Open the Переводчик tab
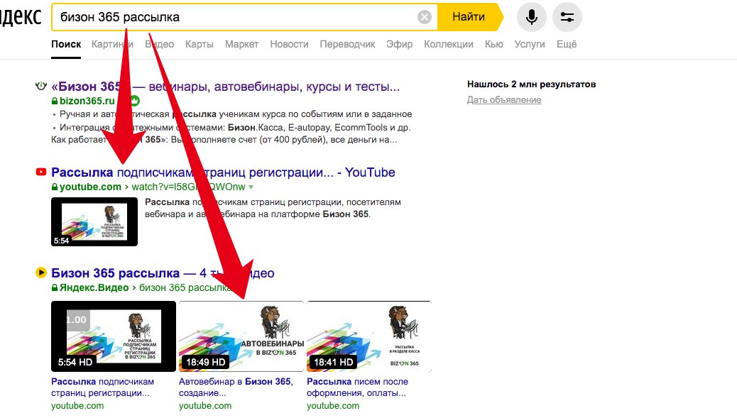The height and width of the screenshot is (418, 737). pos(347,44)
